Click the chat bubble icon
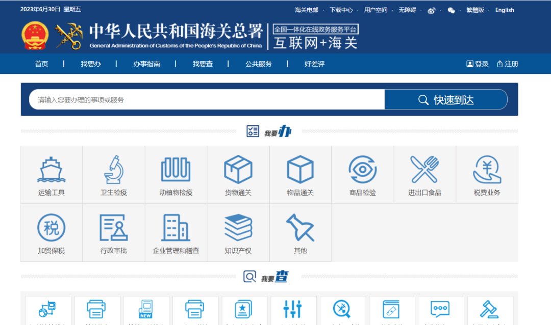 (x=440, y=309)
